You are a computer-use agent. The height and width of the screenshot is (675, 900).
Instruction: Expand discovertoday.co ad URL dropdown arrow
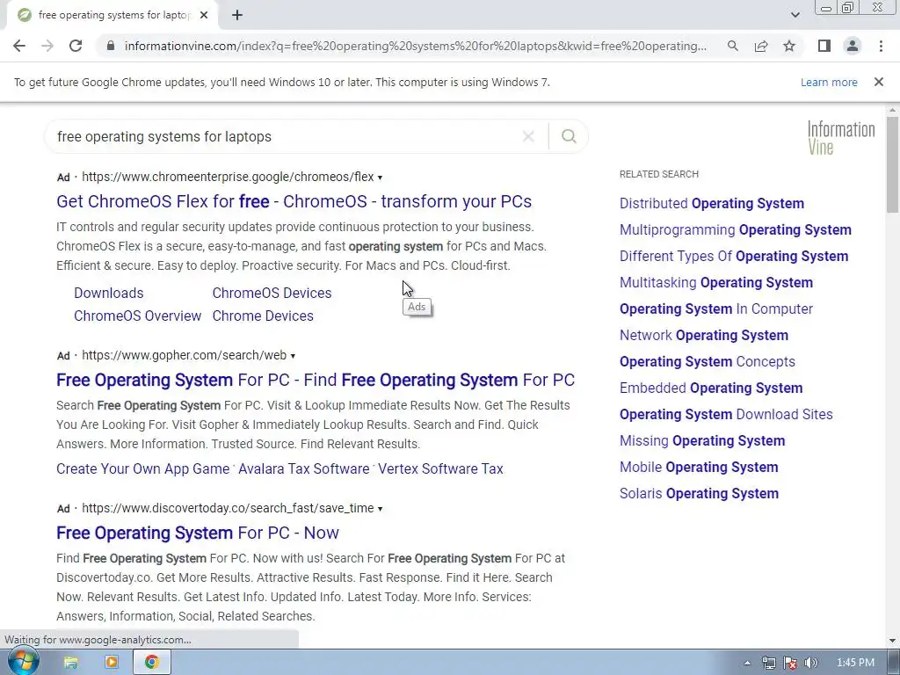coord(380,509)
